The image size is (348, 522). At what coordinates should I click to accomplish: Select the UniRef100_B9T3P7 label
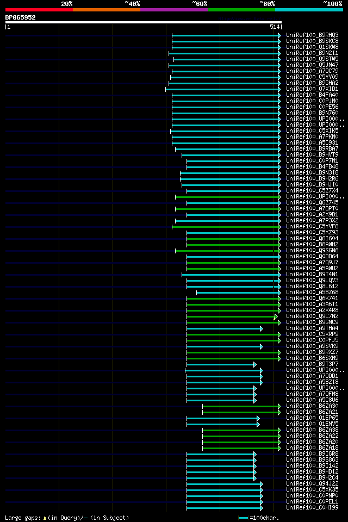312,364
